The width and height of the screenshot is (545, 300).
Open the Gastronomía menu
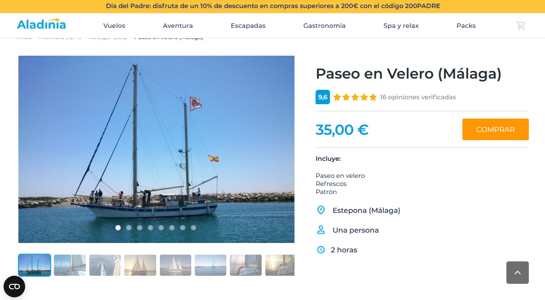pos(324,26)
